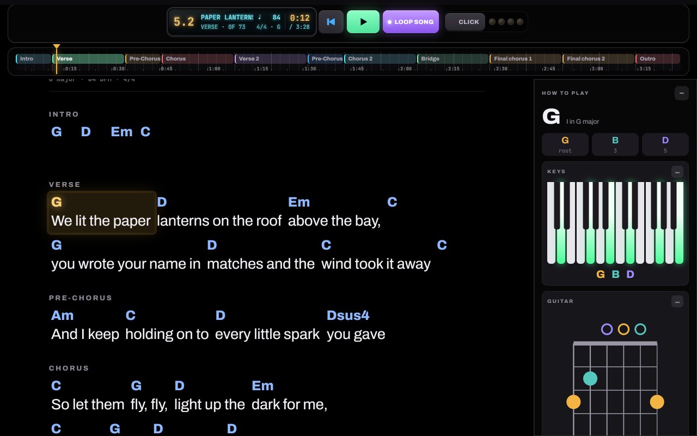Viewport: 697px width, 436px height.
Task: Click the G chord above "fly, fly,"
Action: 136,386
